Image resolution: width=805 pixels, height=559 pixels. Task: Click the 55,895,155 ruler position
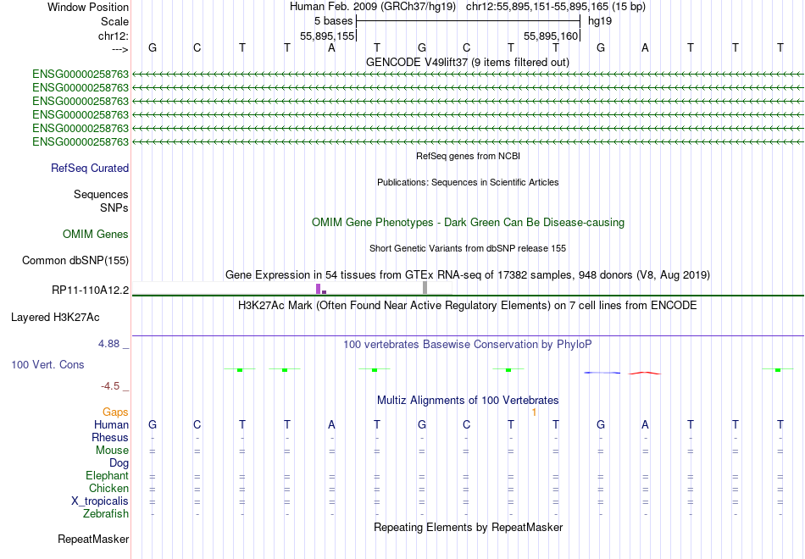(327, 36)
